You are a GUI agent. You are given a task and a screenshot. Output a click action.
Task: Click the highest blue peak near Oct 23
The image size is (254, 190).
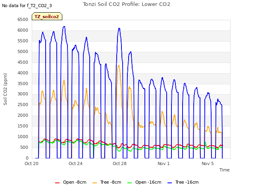(x=64, y=27)
